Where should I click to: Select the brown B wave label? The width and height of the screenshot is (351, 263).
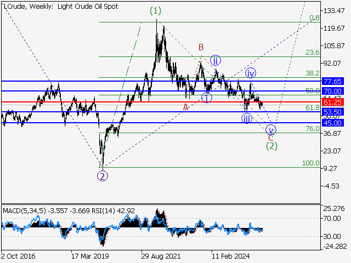pos(201,48)
